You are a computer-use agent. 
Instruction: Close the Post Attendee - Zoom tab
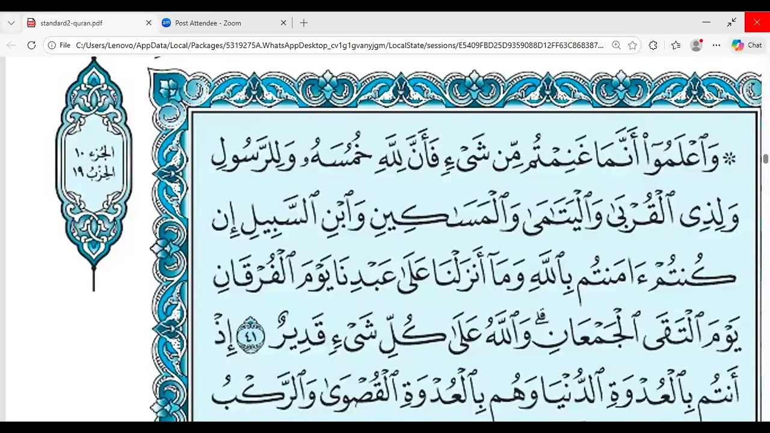point(283,23)
